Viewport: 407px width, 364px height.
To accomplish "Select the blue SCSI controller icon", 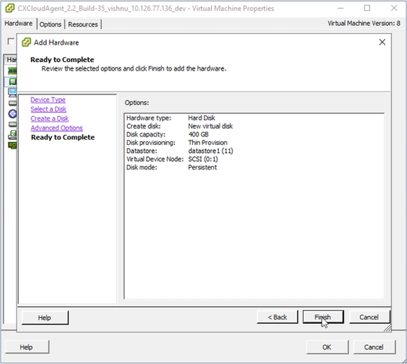I will [13, 114].
